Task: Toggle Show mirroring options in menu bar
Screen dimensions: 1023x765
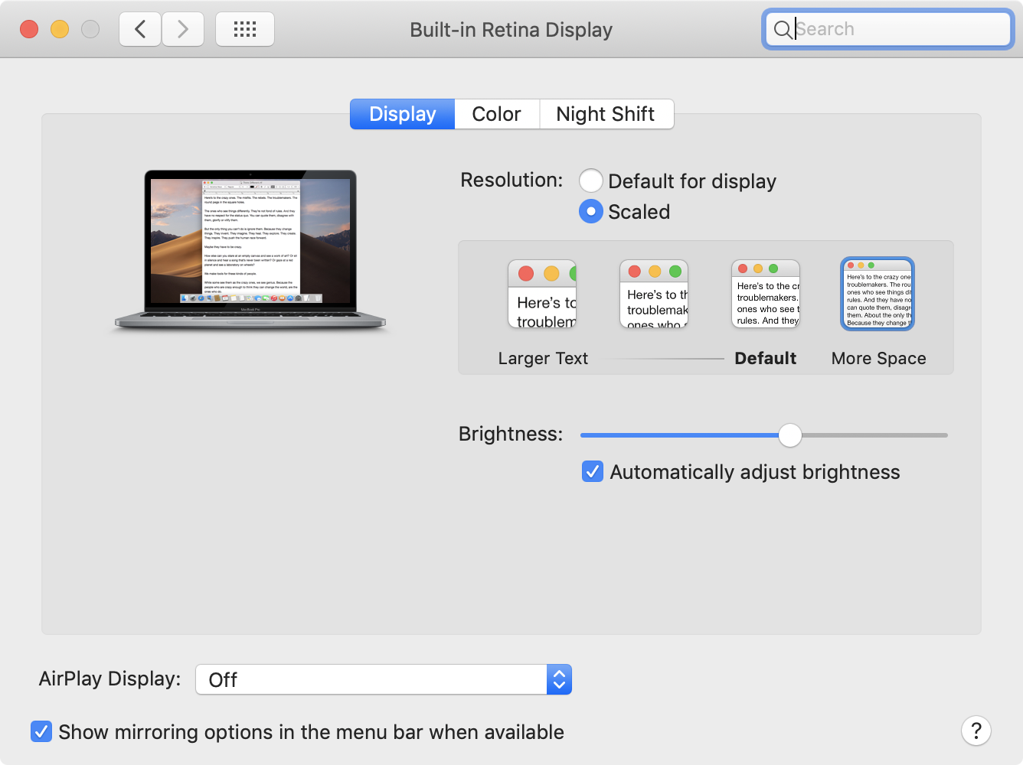Action: [41, 731]
